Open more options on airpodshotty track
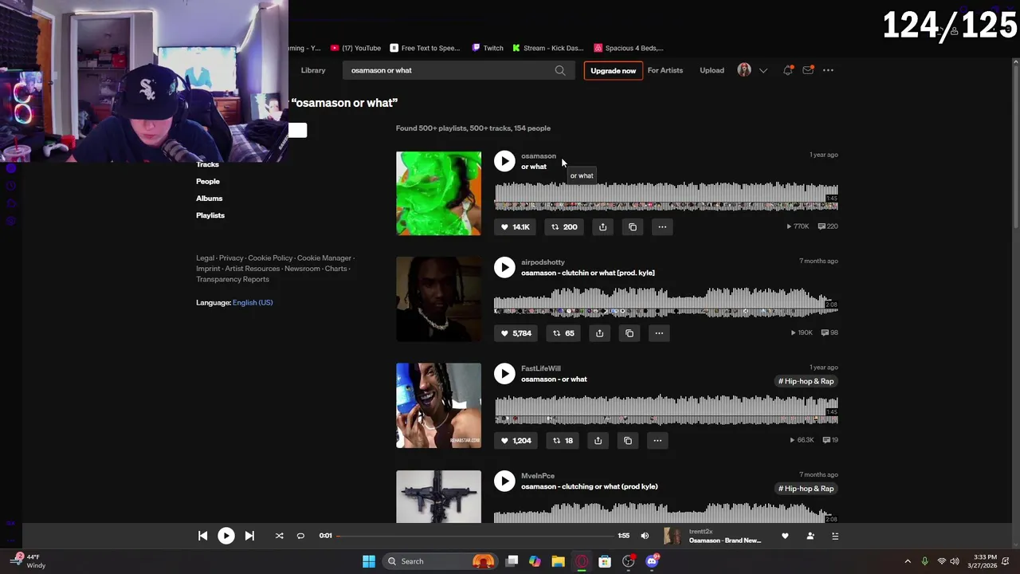Viewport: 1020px width, 574px height. click(659, 333)
